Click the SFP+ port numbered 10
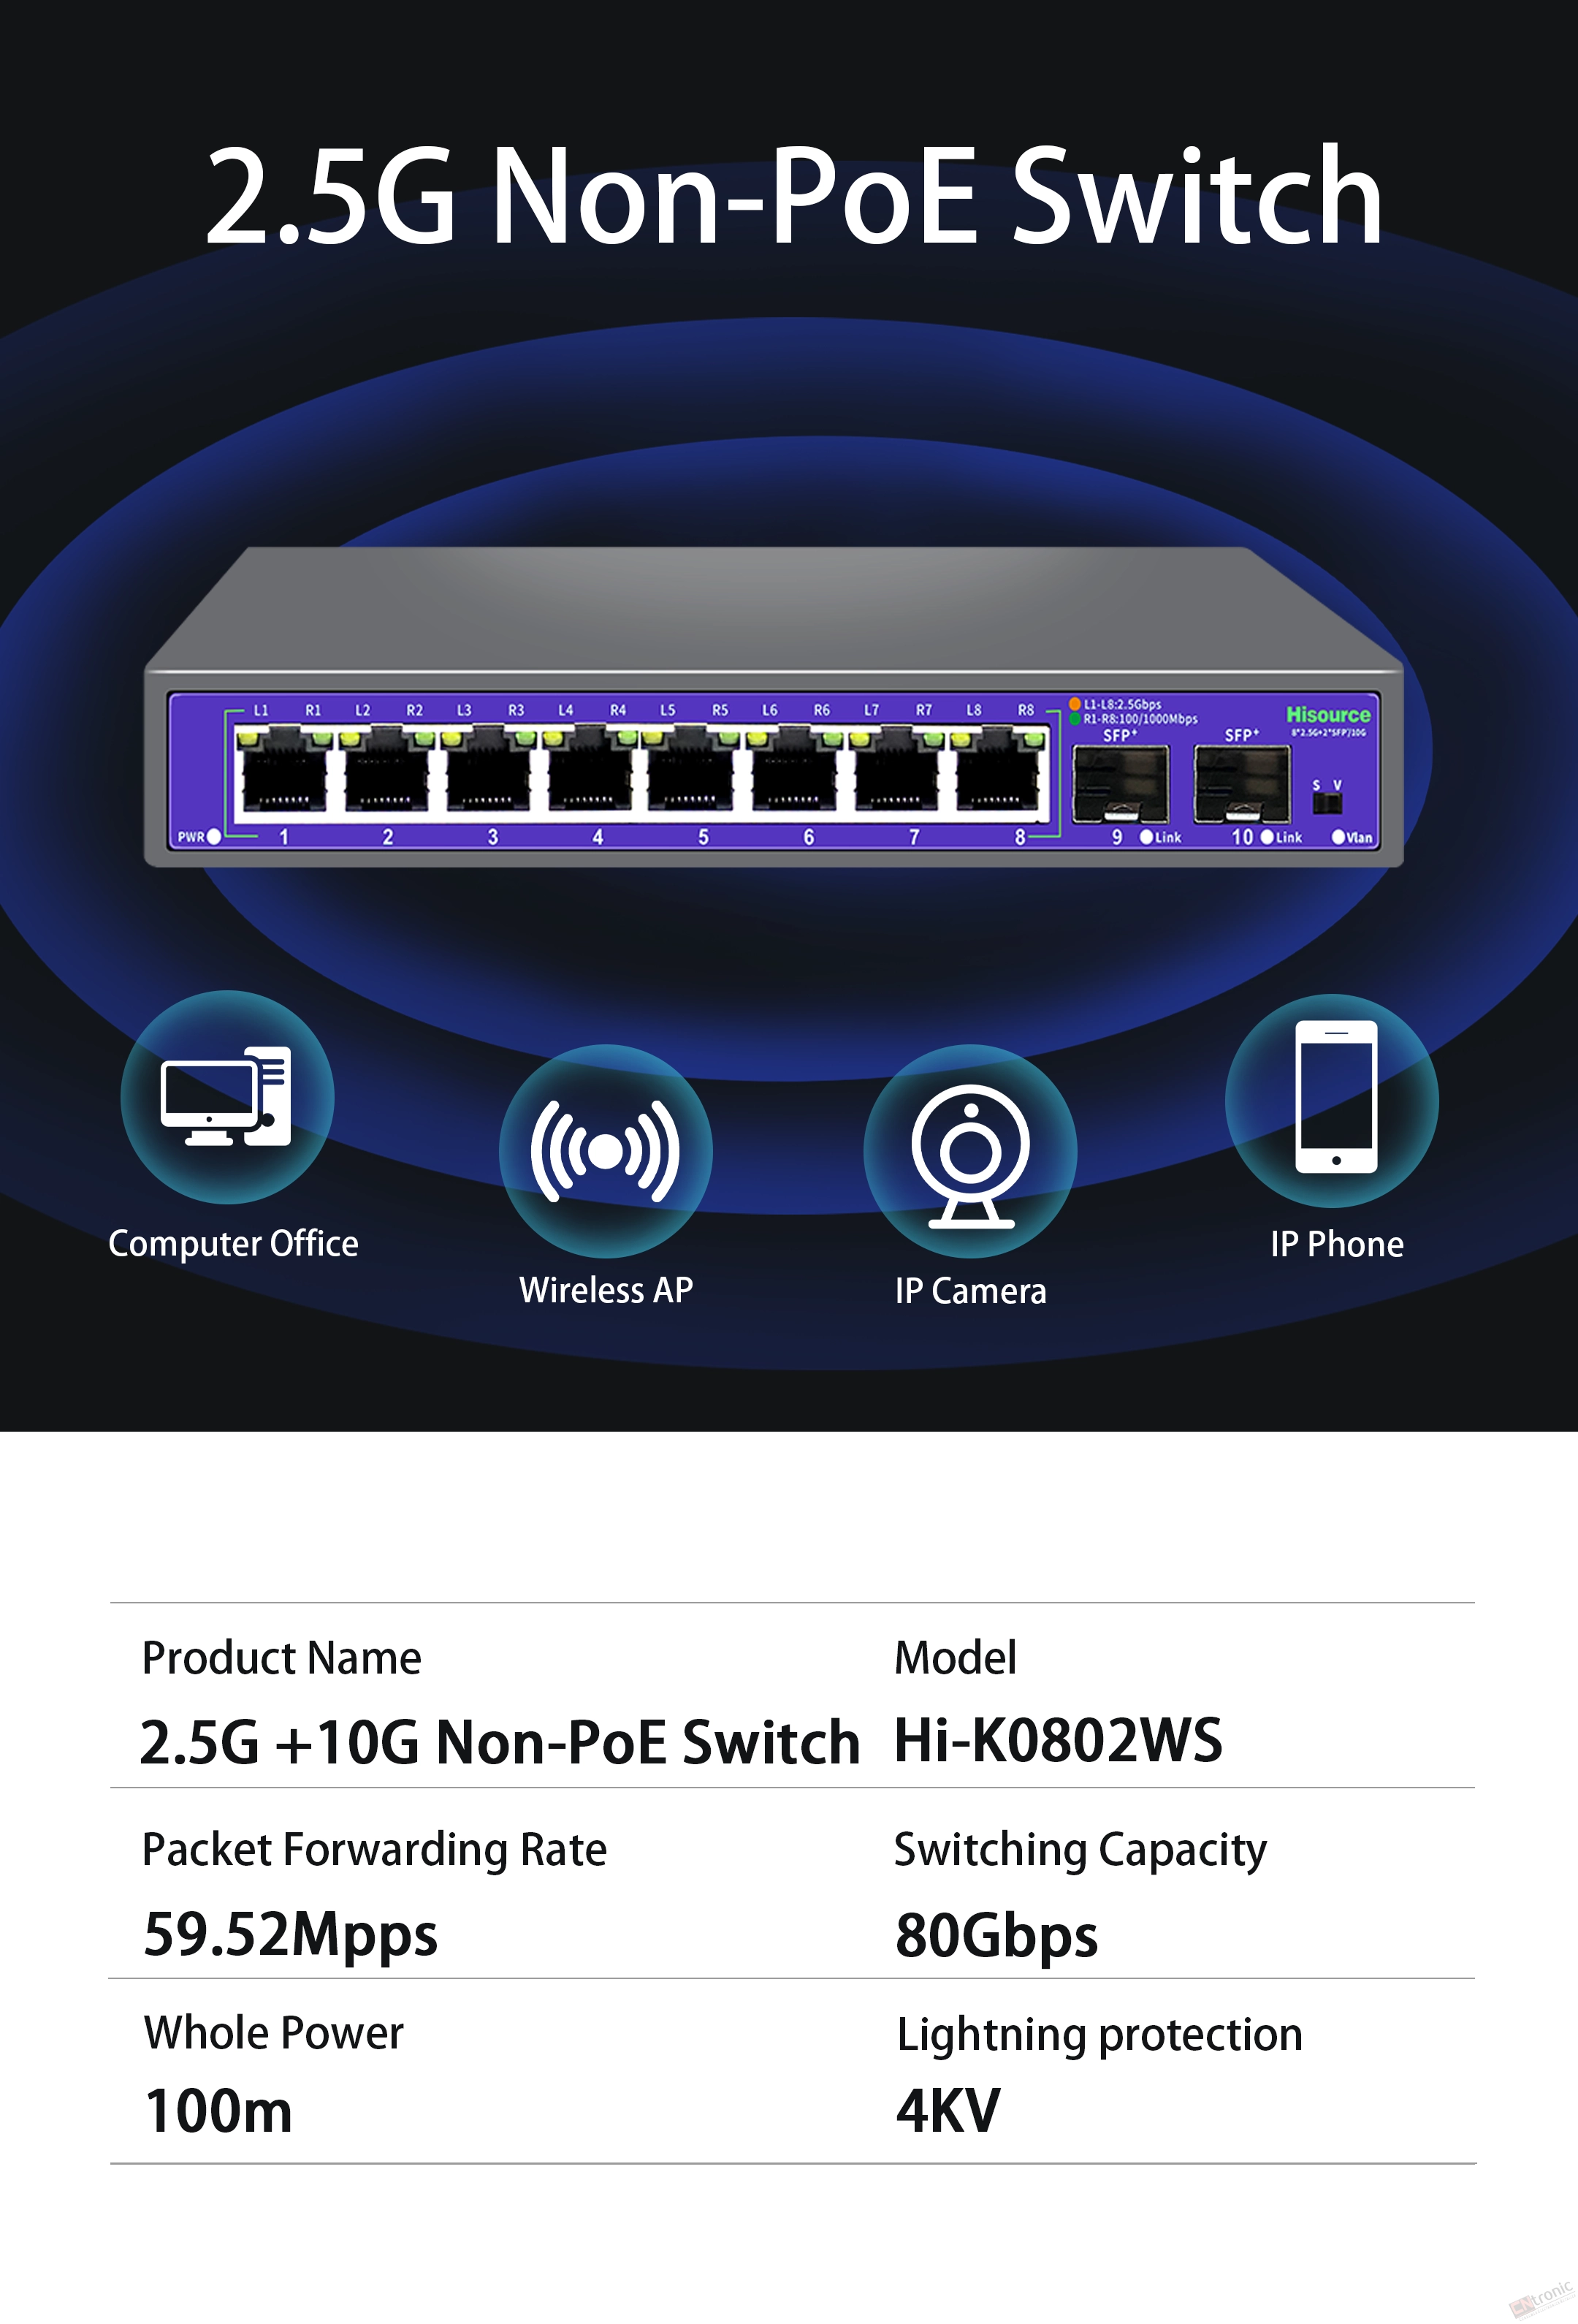The width and height of the screenshot is (1578, 2324). 1242,784
